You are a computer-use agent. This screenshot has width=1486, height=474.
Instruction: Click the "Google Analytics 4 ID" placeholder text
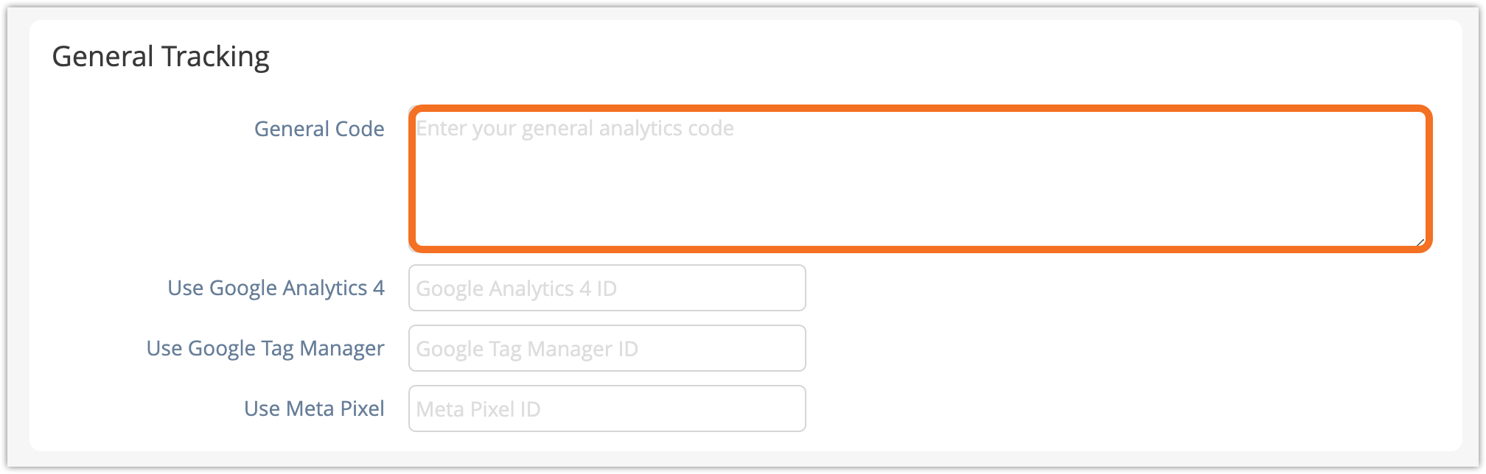coord(516,289)
